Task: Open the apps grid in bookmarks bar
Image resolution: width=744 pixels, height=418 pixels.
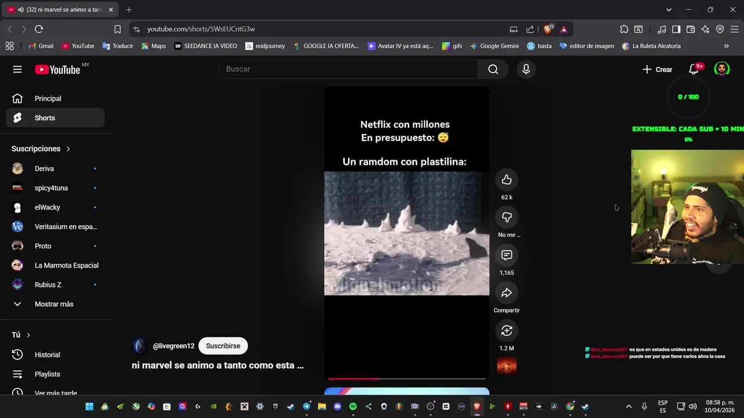Action: (x=9, y=46)
